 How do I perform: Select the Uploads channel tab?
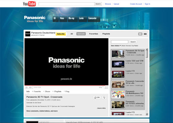point(81,34)
